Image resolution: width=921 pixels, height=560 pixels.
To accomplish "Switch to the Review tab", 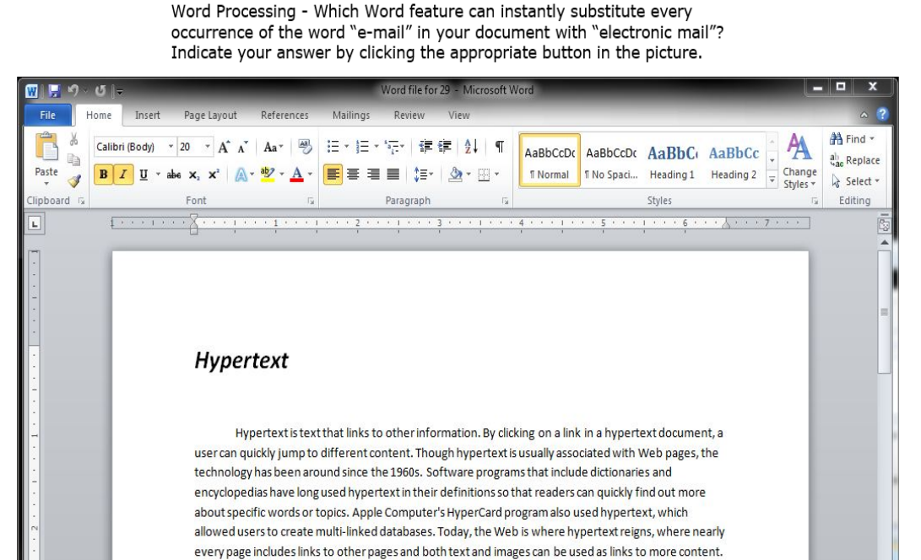I will (x=409, y=115).
